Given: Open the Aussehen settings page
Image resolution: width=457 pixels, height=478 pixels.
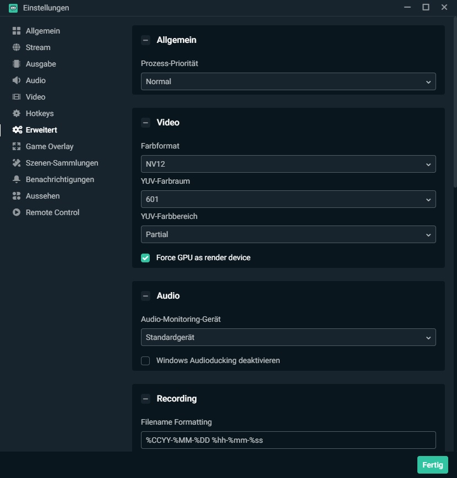Looking at the screenshot, I should (x=42, y=196).
